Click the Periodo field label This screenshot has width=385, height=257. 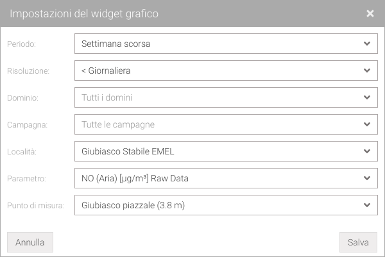coord(21,44)
